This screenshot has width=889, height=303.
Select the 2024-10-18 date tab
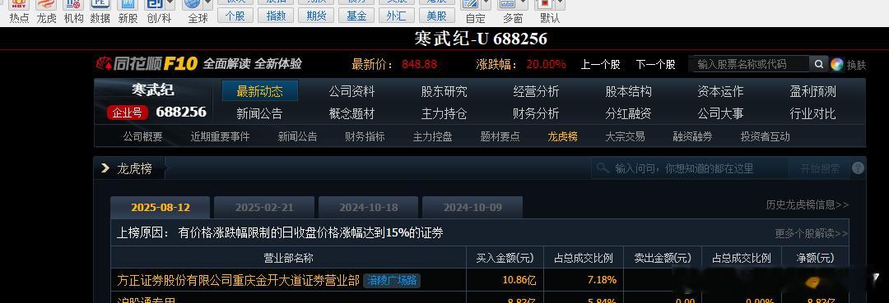[x=369, y=208]
